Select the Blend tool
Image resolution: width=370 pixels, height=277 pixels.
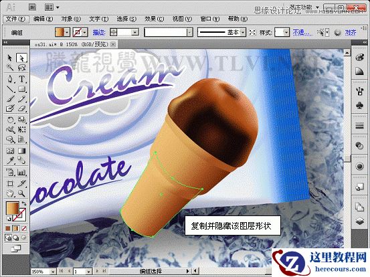21,161
